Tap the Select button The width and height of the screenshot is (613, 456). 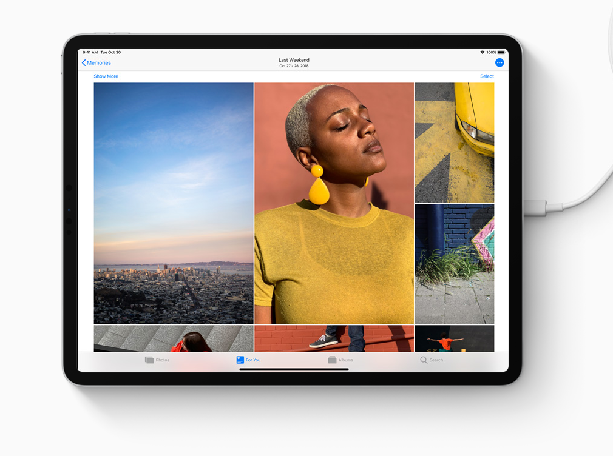point(487,76)
